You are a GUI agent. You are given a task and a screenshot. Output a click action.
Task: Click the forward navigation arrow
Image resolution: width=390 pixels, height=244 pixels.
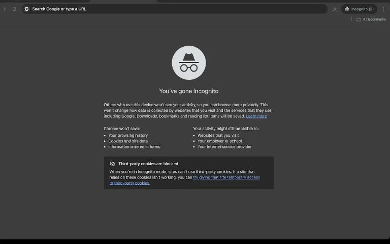tap(4, 9)
